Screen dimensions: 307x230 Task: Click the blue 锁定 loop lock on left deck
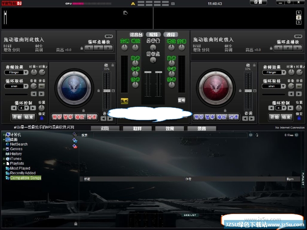[42, 118]
